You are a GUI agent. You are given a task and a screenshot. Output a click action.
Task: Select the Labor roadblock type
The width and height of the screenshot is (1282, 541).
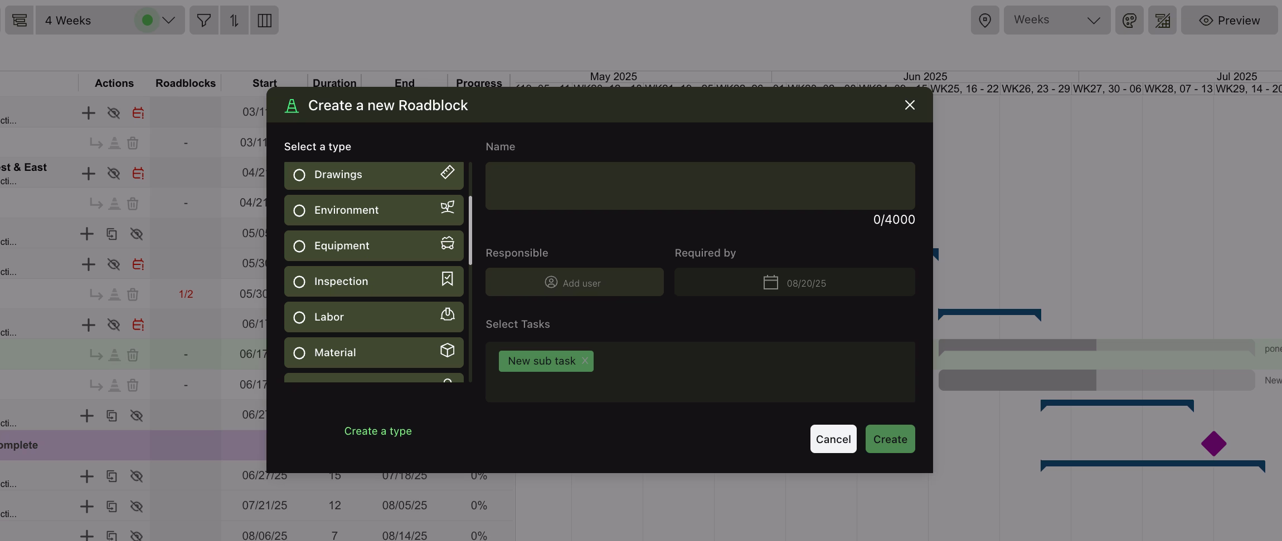tap(374, 317)
